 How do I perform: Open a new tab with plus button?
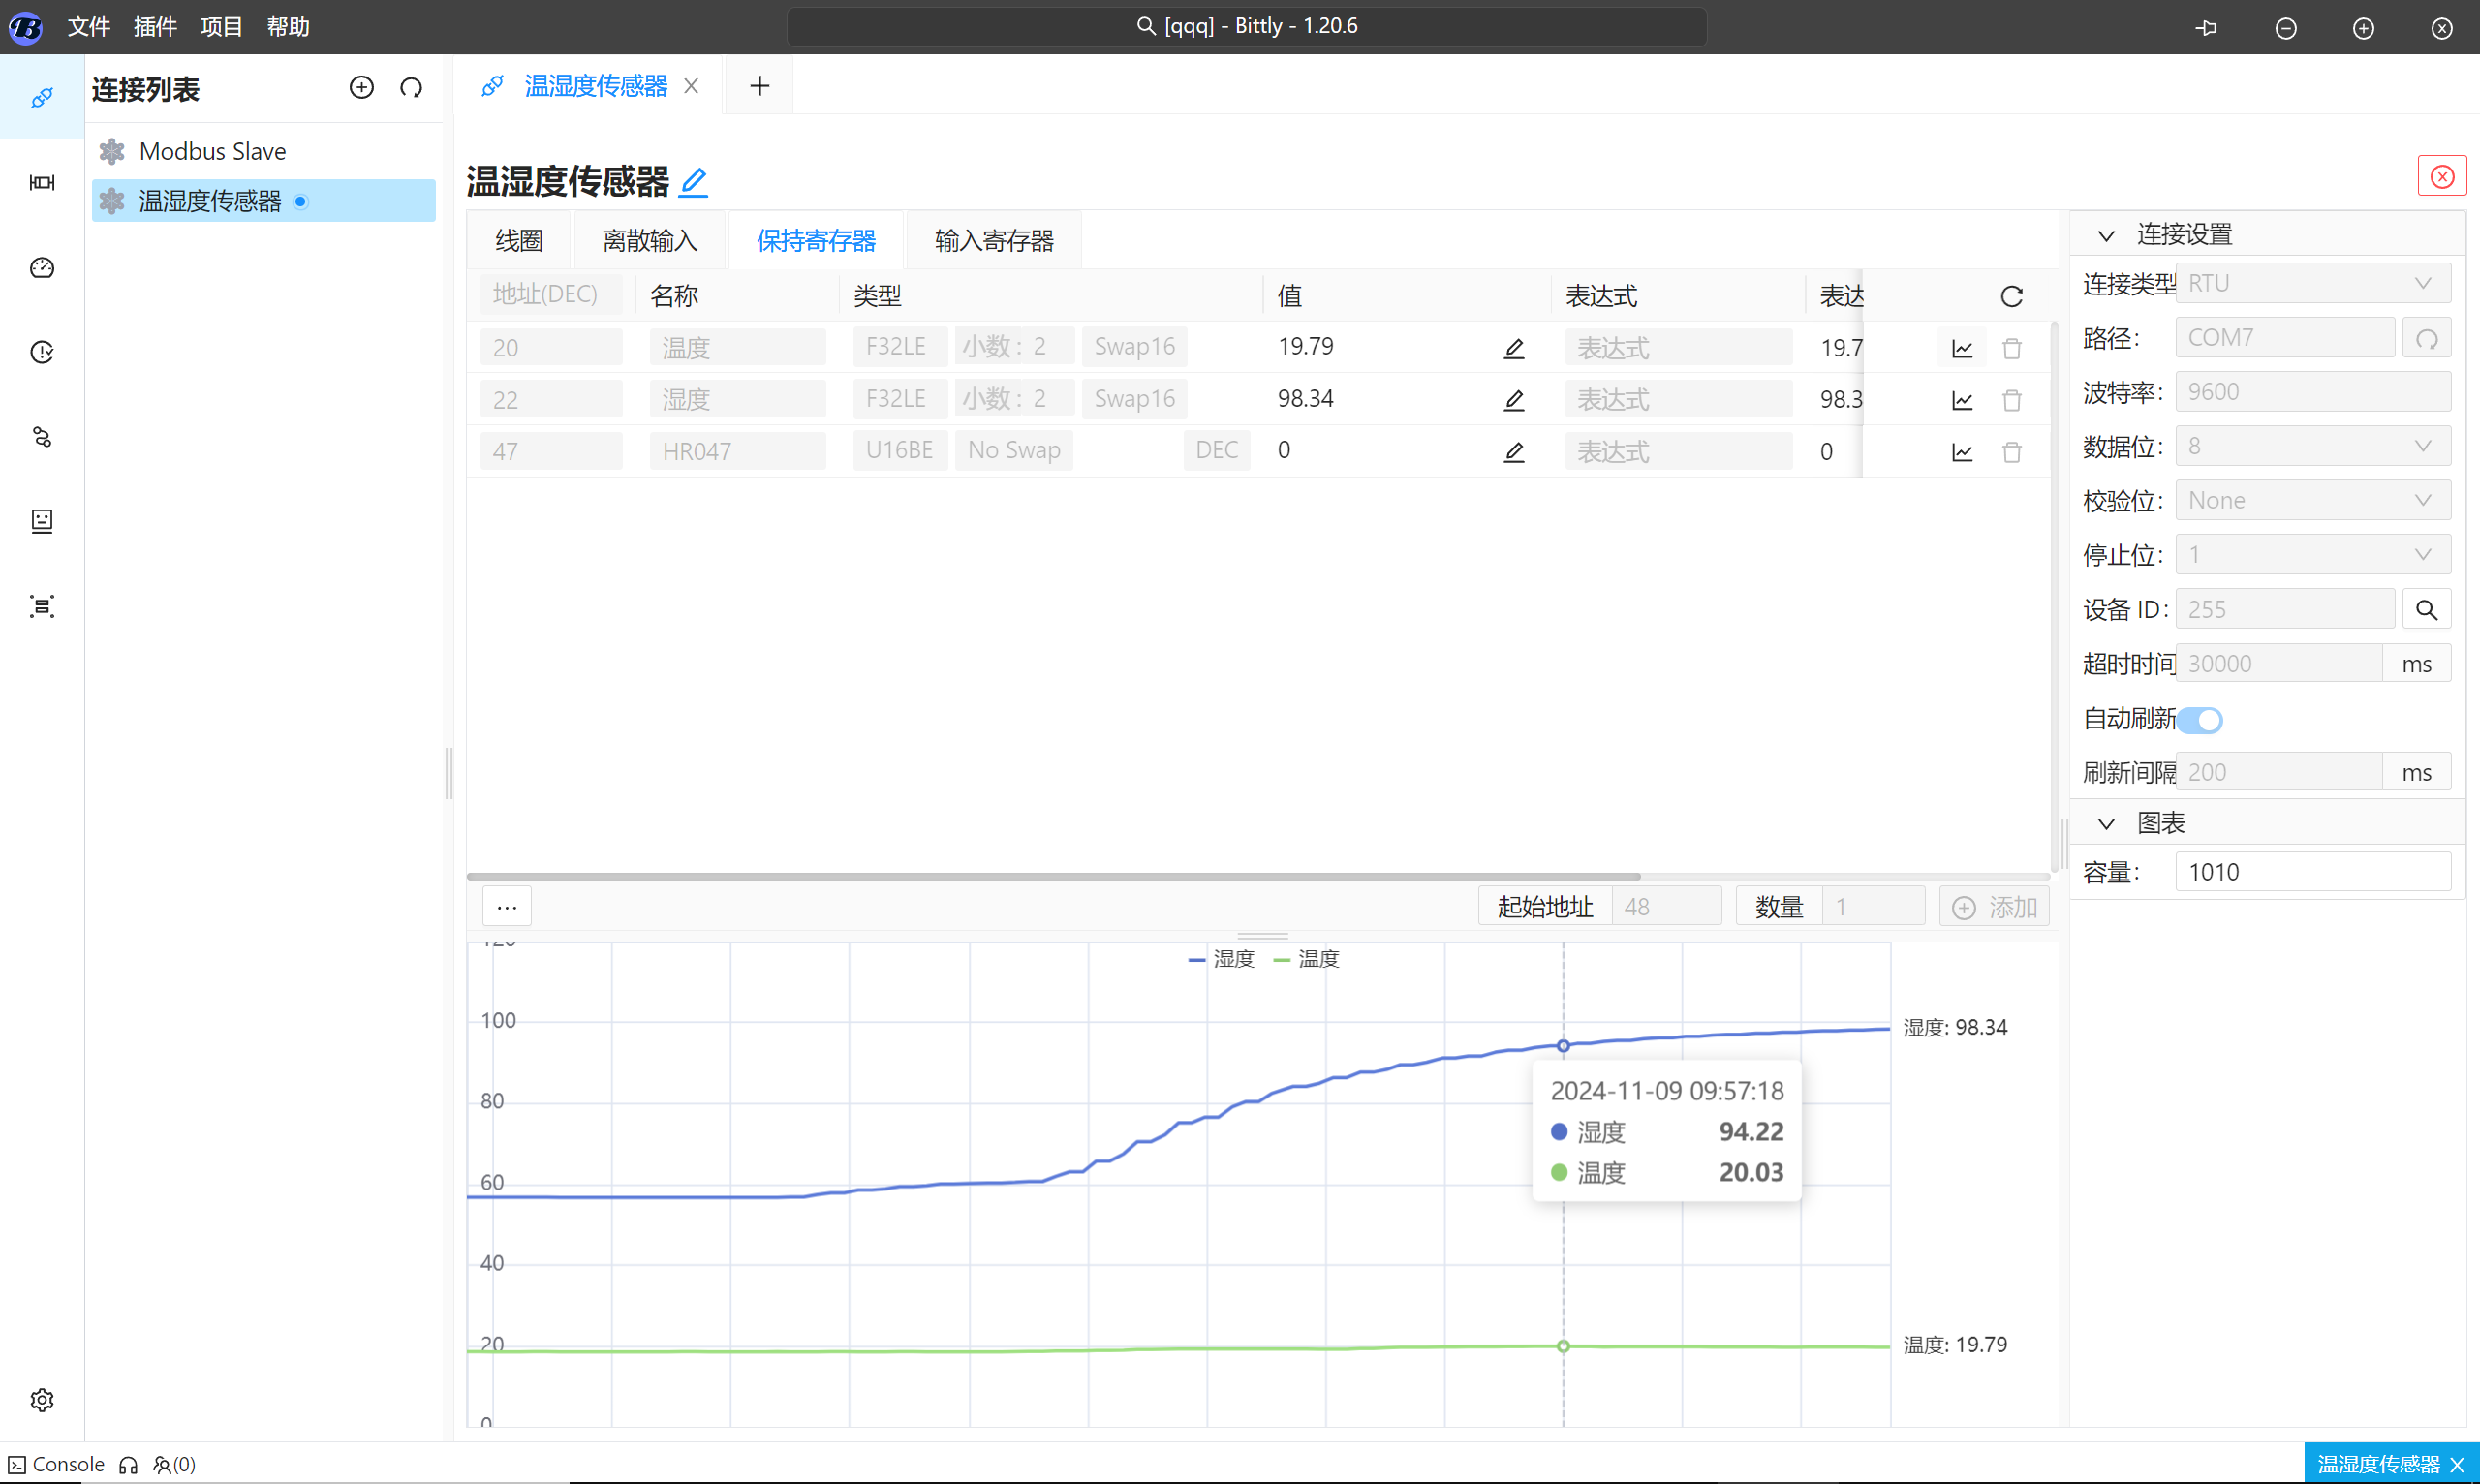[x=760, y=87]
